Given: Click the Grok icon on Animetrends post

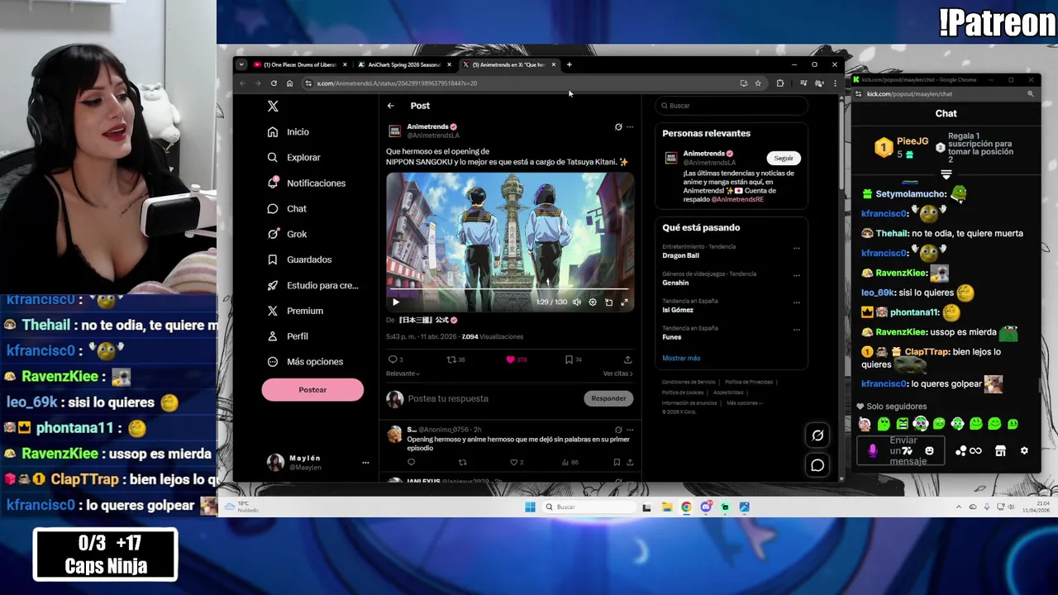Looking at the screenshot, I should (618, 127).
